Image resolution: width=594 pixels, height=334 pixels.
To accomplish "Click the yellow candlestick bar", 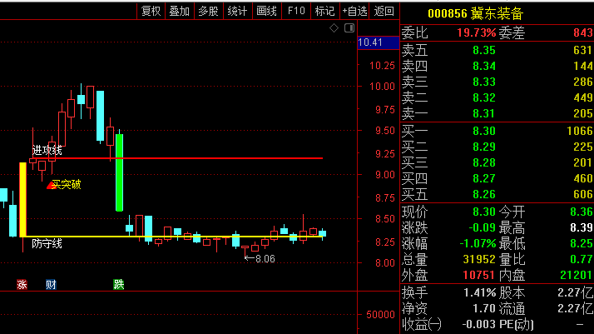I will 22,199.
